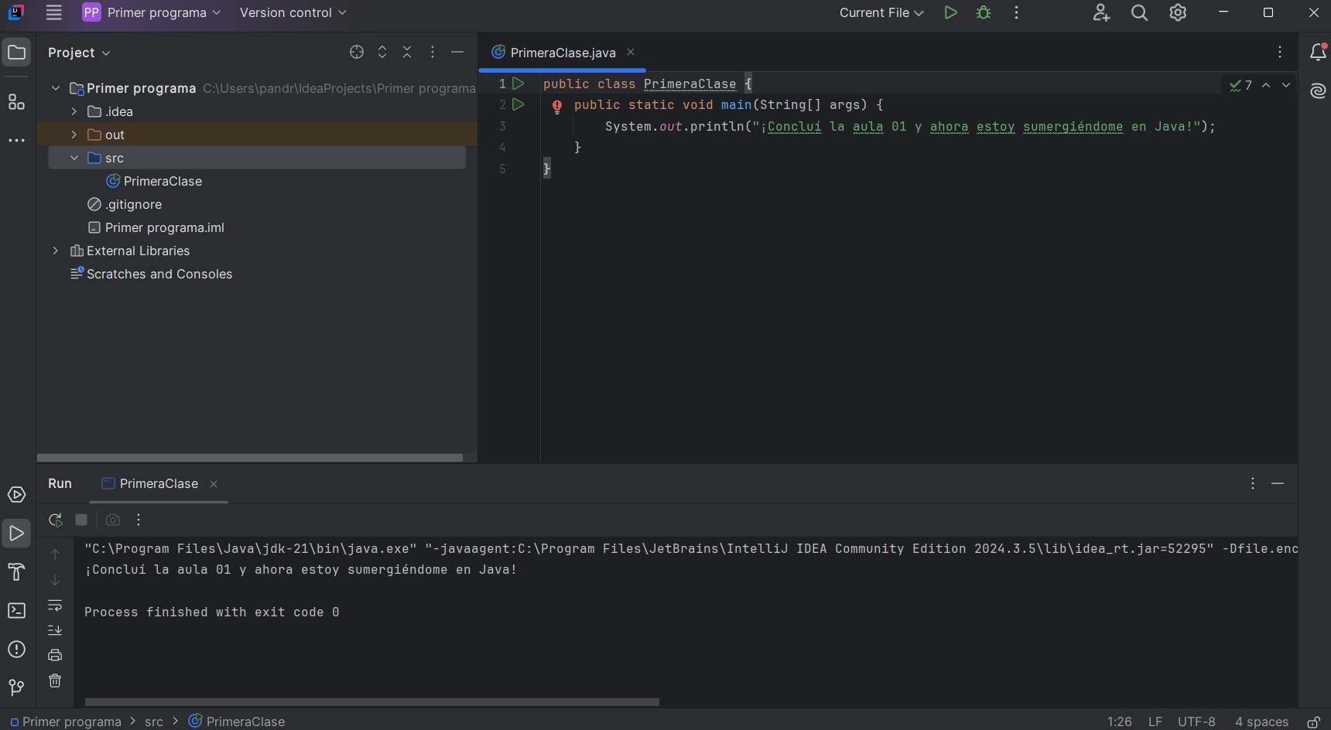Click 4 spaces indent setting
1331x730 pixels.
click(1261, 721)
